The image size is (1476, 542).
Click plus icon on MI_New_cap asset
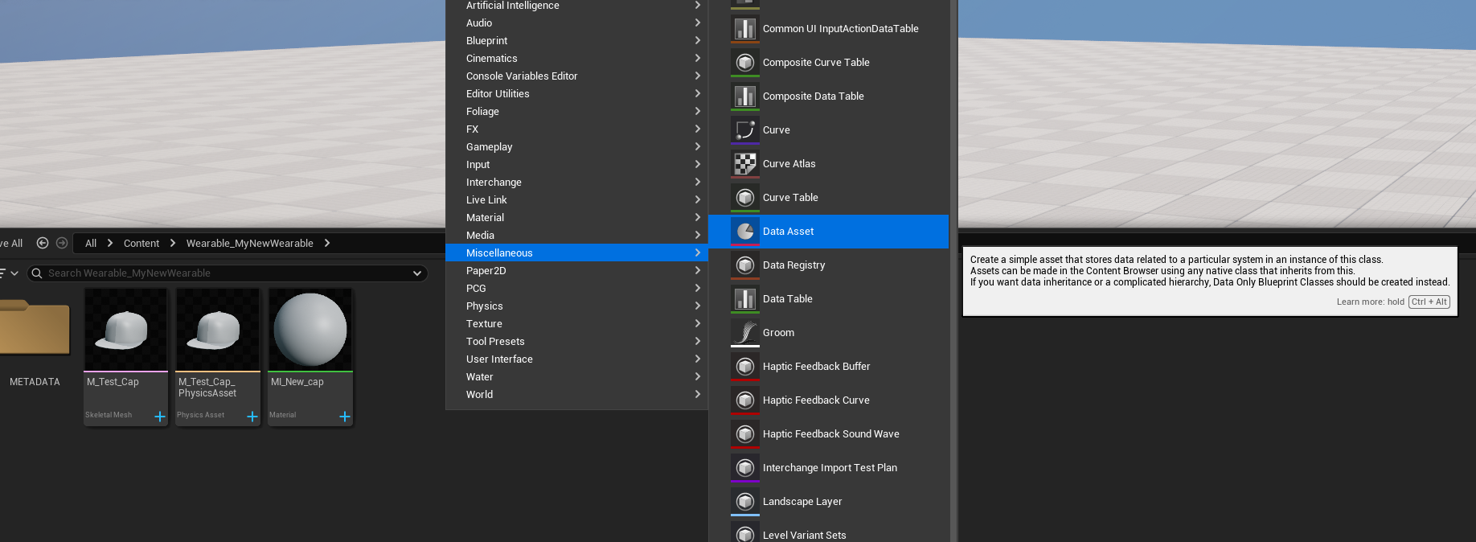(x=345, y=417)
